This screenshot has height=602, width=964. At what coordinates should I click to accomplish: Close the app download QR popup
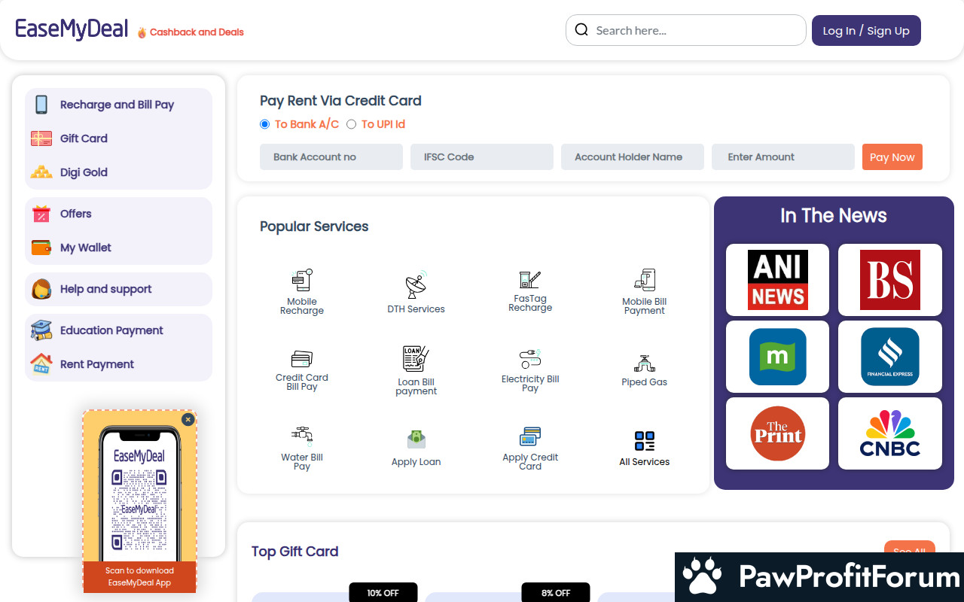(188, 419)
